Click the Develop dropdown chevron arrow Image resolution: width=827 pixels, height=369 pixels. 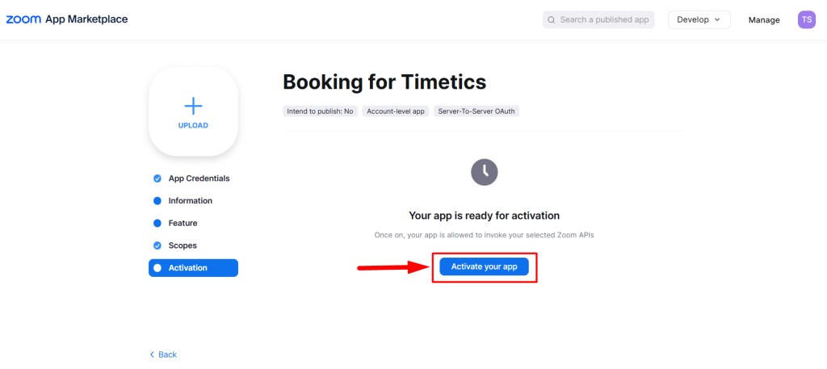click(x=717, y=19)
